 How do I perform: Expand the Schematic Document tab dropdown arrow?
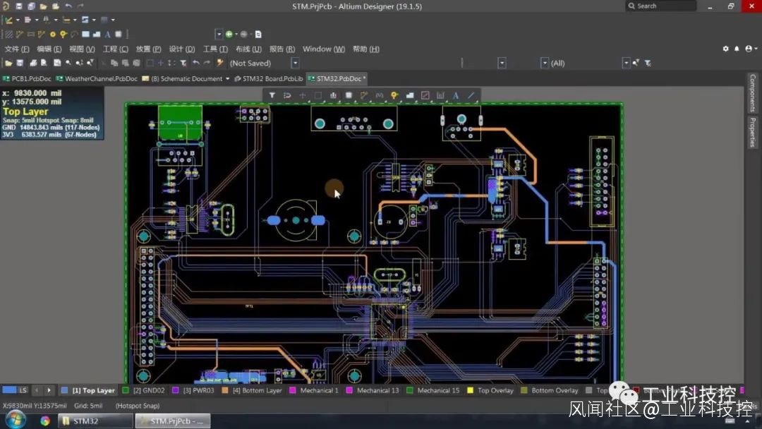click(227, 78)
